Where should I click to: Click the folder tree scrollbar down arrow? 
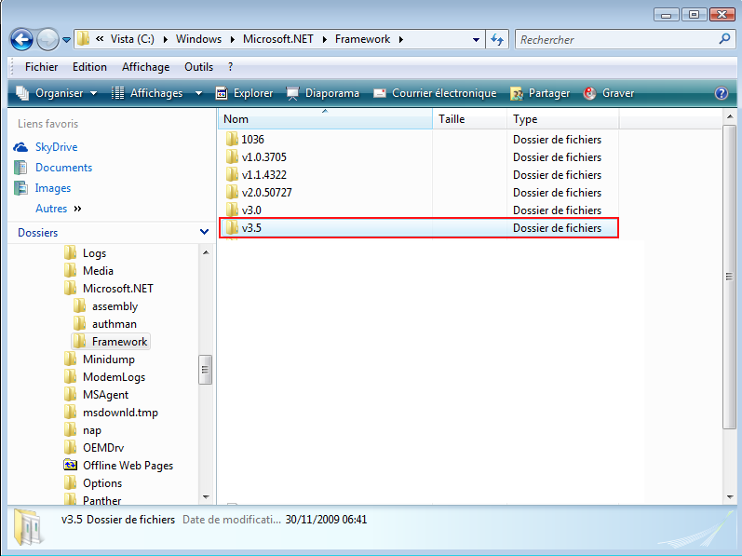click(x=206, y=496)
